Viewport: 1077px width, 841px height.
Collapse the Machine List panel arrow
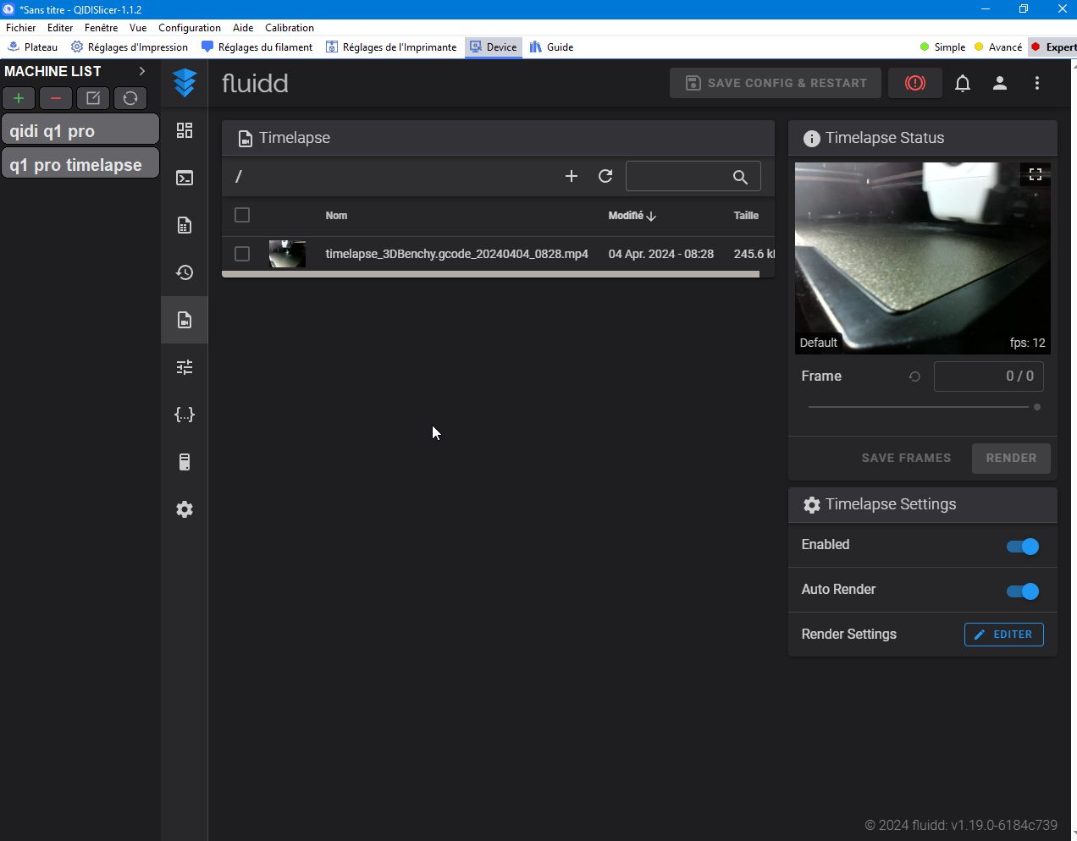142,71
